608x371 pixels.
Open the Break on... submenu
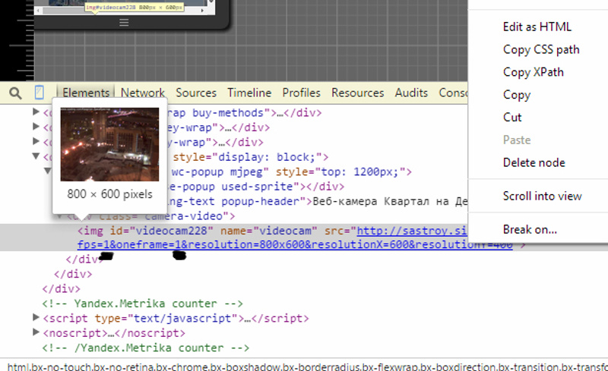530,229
